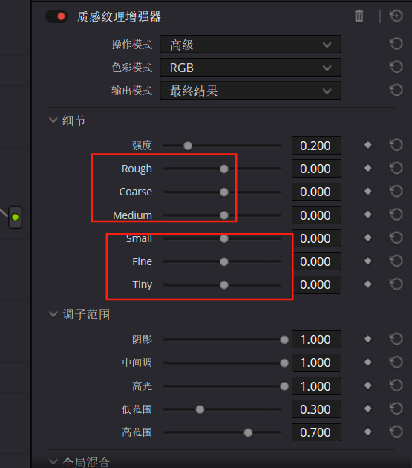Click the Small value field
The image size is (412, 468).
point(316,238)
